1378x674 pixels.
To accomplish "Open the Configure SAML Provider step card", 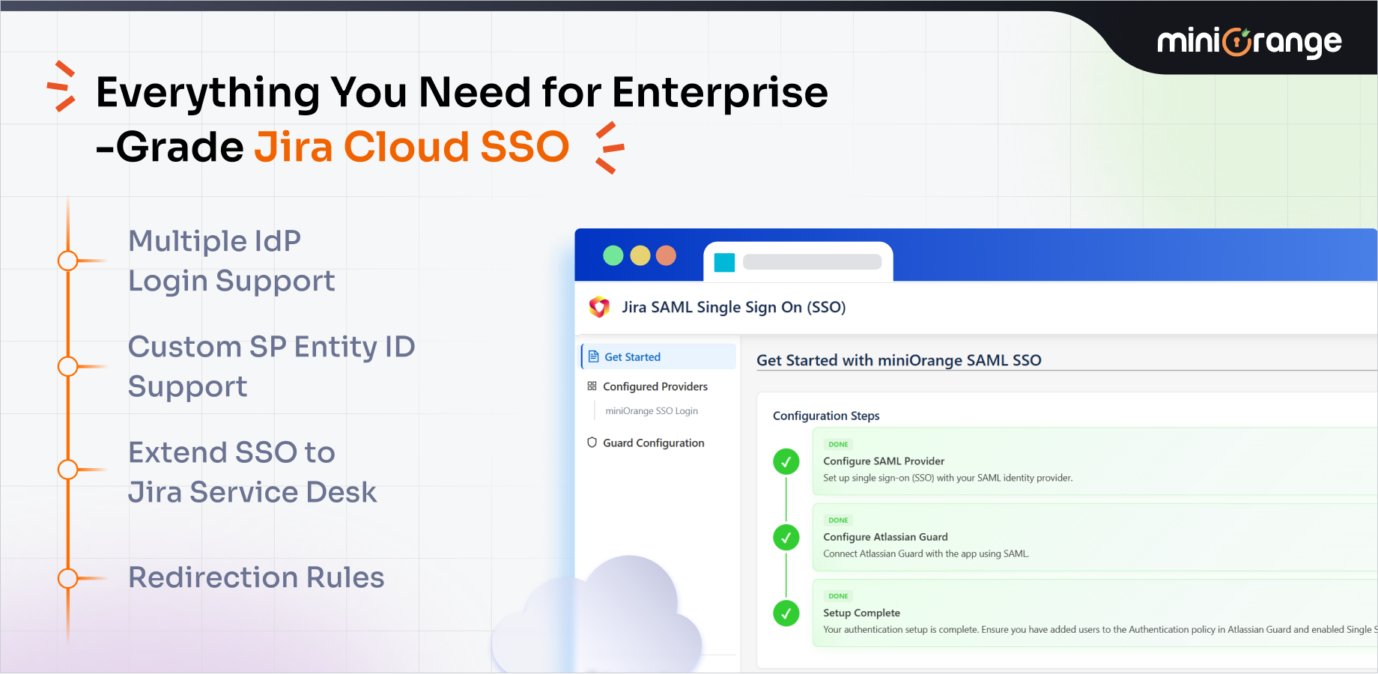I will (x=1095, y=461).
